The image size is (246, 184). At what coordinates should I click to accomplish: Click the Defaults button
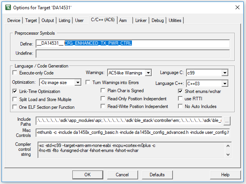point(157,175)
